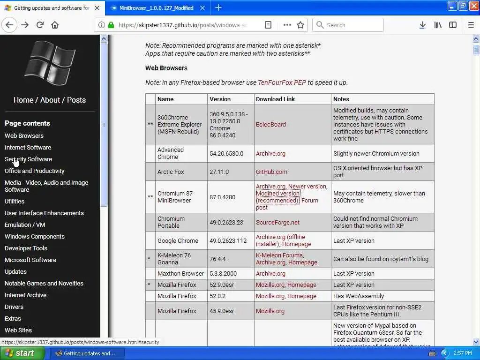480x360 pixels.
Task: Reload the current page
Action: pyautogui.click(x=40, y=25)
